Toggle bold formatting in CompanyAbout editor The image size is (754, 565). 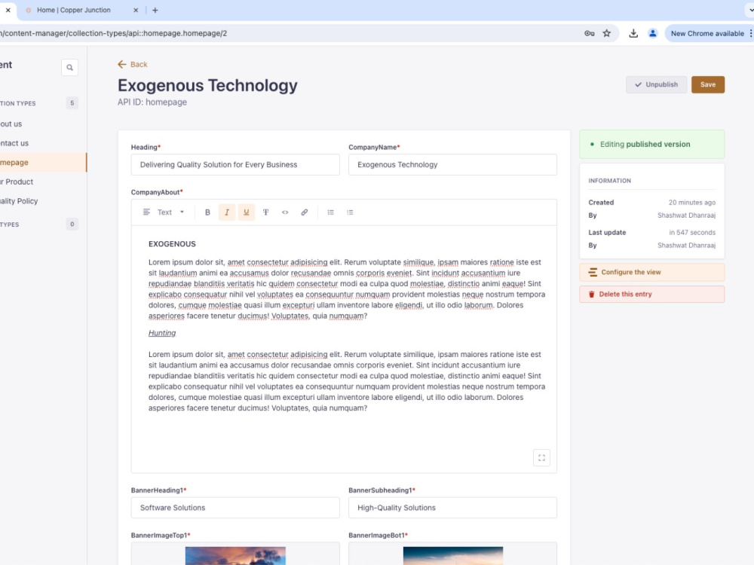(207, 212)
